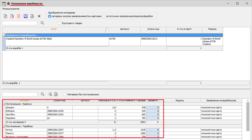The height and width of the screenshot is (140, 252).
Task: Collapse 'Замовлення на виробництво' group
Action: (x=4, y=35)
